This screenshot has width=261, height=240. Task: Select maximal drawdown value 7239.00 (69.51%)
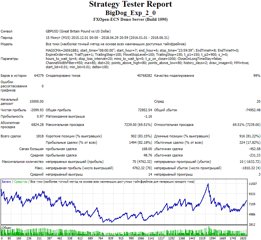click(x=138, y=125)
